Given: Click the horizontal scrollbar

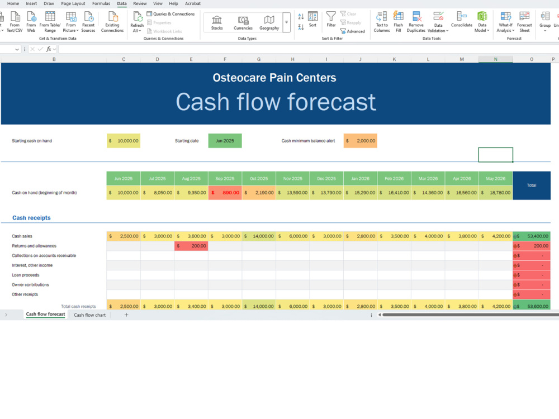Looking at the screenshot, I should point(471,315).
